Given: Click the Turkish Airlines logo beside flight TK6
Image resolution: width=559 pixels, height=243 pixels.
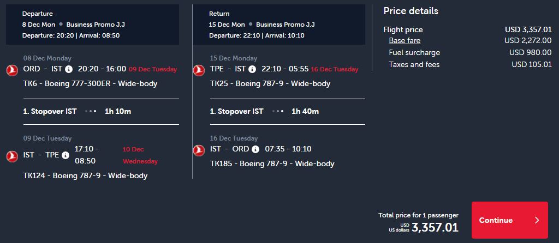Looking at the screenshot, I should pyautogui.click(x=12, y=69).
